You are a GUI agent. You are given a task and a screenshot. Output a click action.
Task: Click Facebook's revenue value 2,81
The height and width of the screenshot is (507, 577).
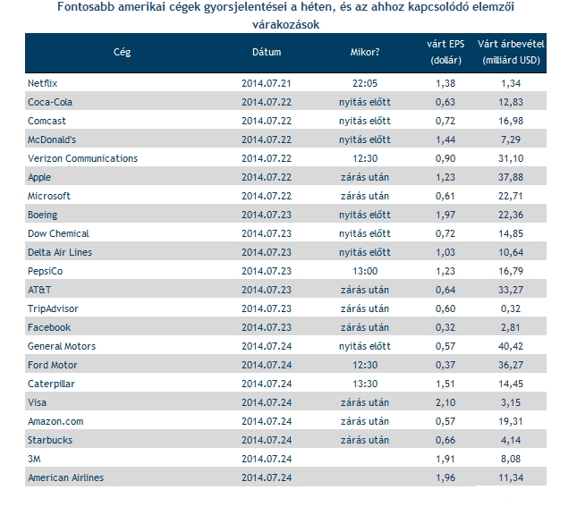[511, 327]
